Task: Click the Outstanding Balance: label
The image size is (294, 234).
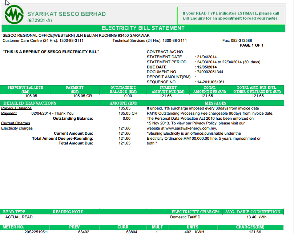Action: pos(73,119)
